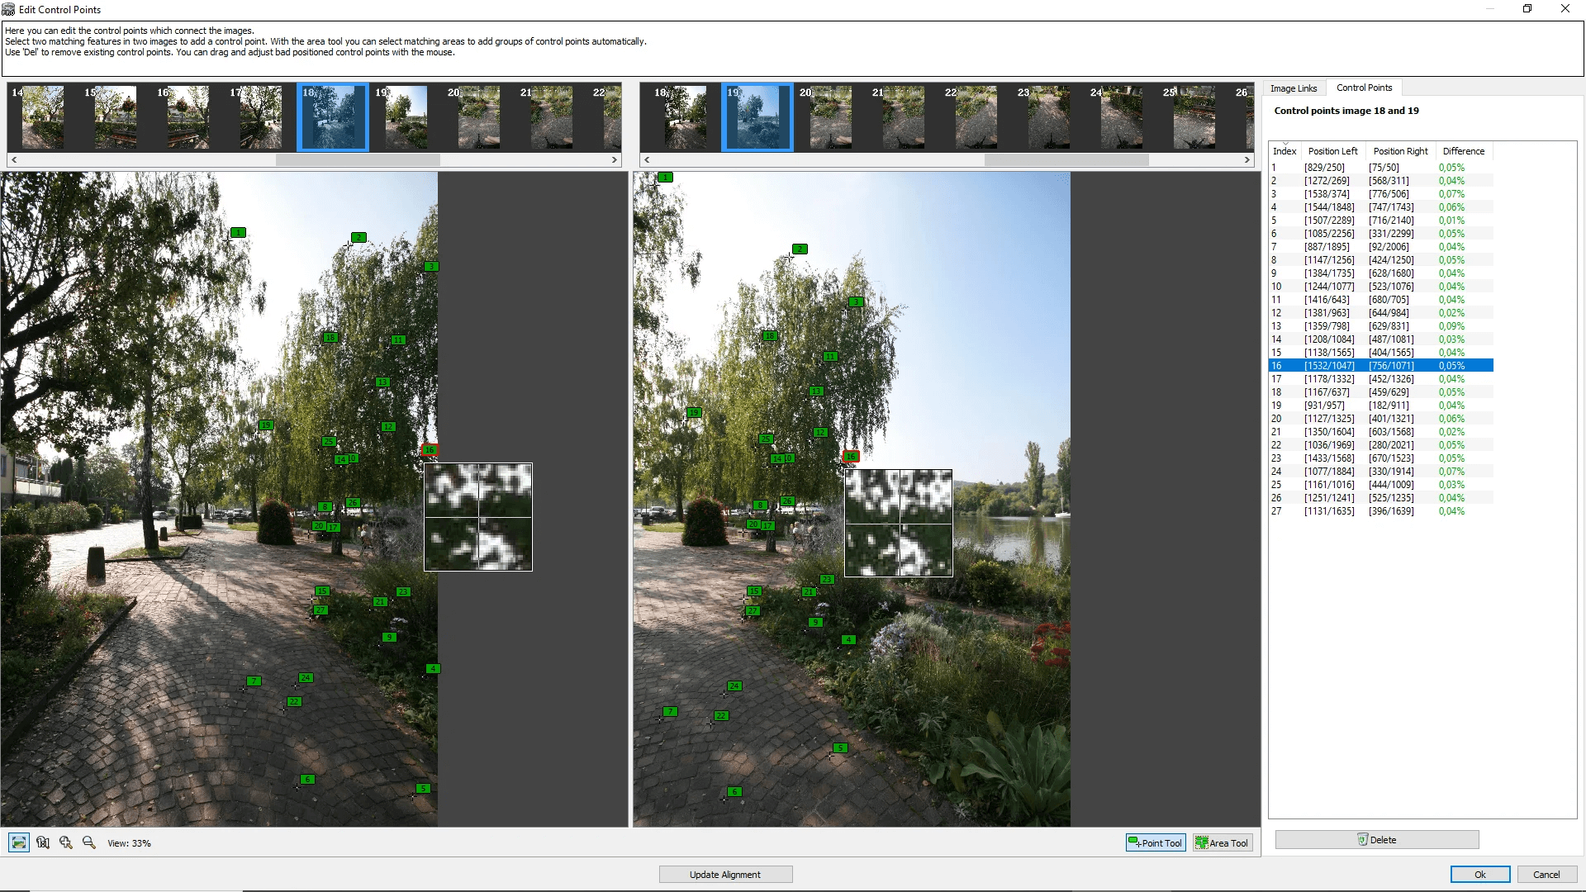Viewport: 1586px width, 892px height.
Task: Click the trash icon on the Delete button
Action: coord(1363,839)
